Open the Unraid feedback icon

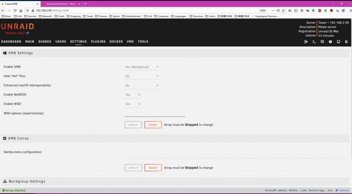[x=322, y=42]
